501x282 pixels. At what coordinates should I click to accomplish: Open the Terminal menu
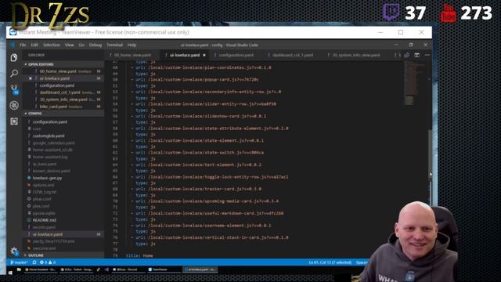coord(115,45)
